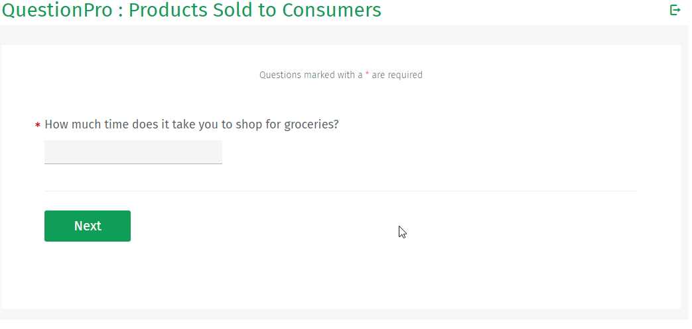Click the grocery shopping time question text

point(191,124)
